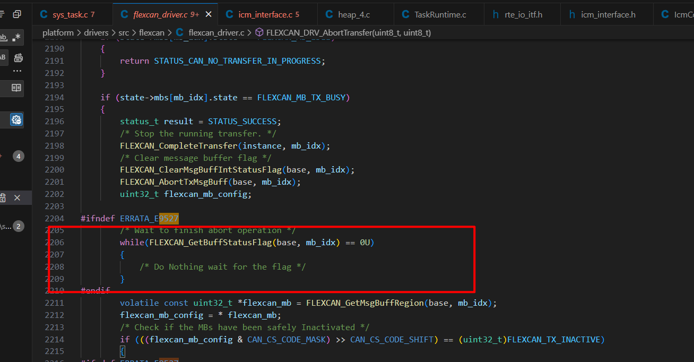Click FLEXCAN_GetBuffStatusFlag in the while loop
Viewport: 694px width, 362px height.
211,242
